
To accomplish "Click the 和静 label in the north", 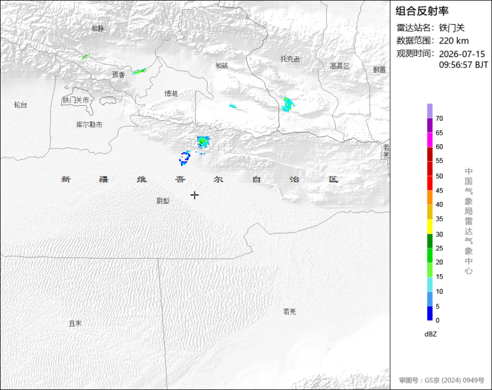I will [x=97, y=28].
